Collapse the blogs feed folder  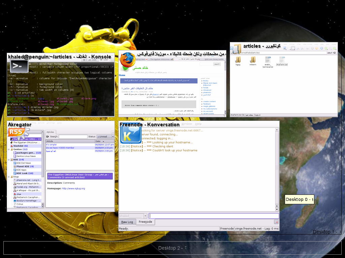[x=9, y=177]
